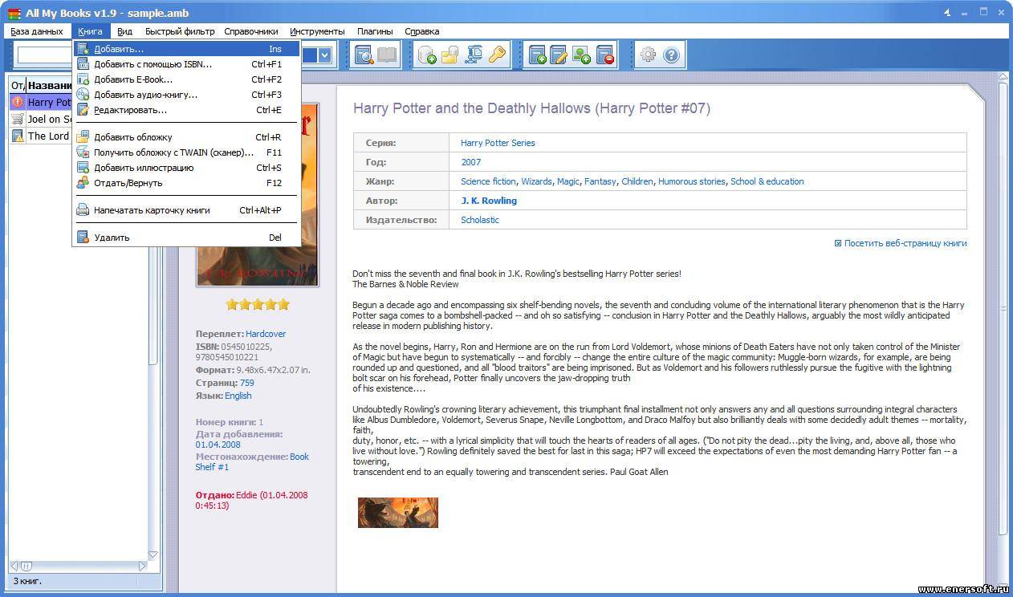The image size is (1013, 597).
Task: Click the shopping cart icon on the Joel row
Action: pos(18,119)
